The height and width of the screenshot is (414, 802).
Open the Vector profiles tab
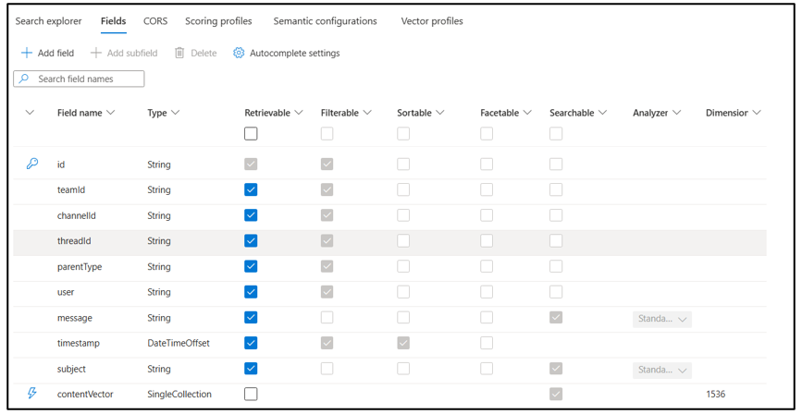tap(432, 20)
